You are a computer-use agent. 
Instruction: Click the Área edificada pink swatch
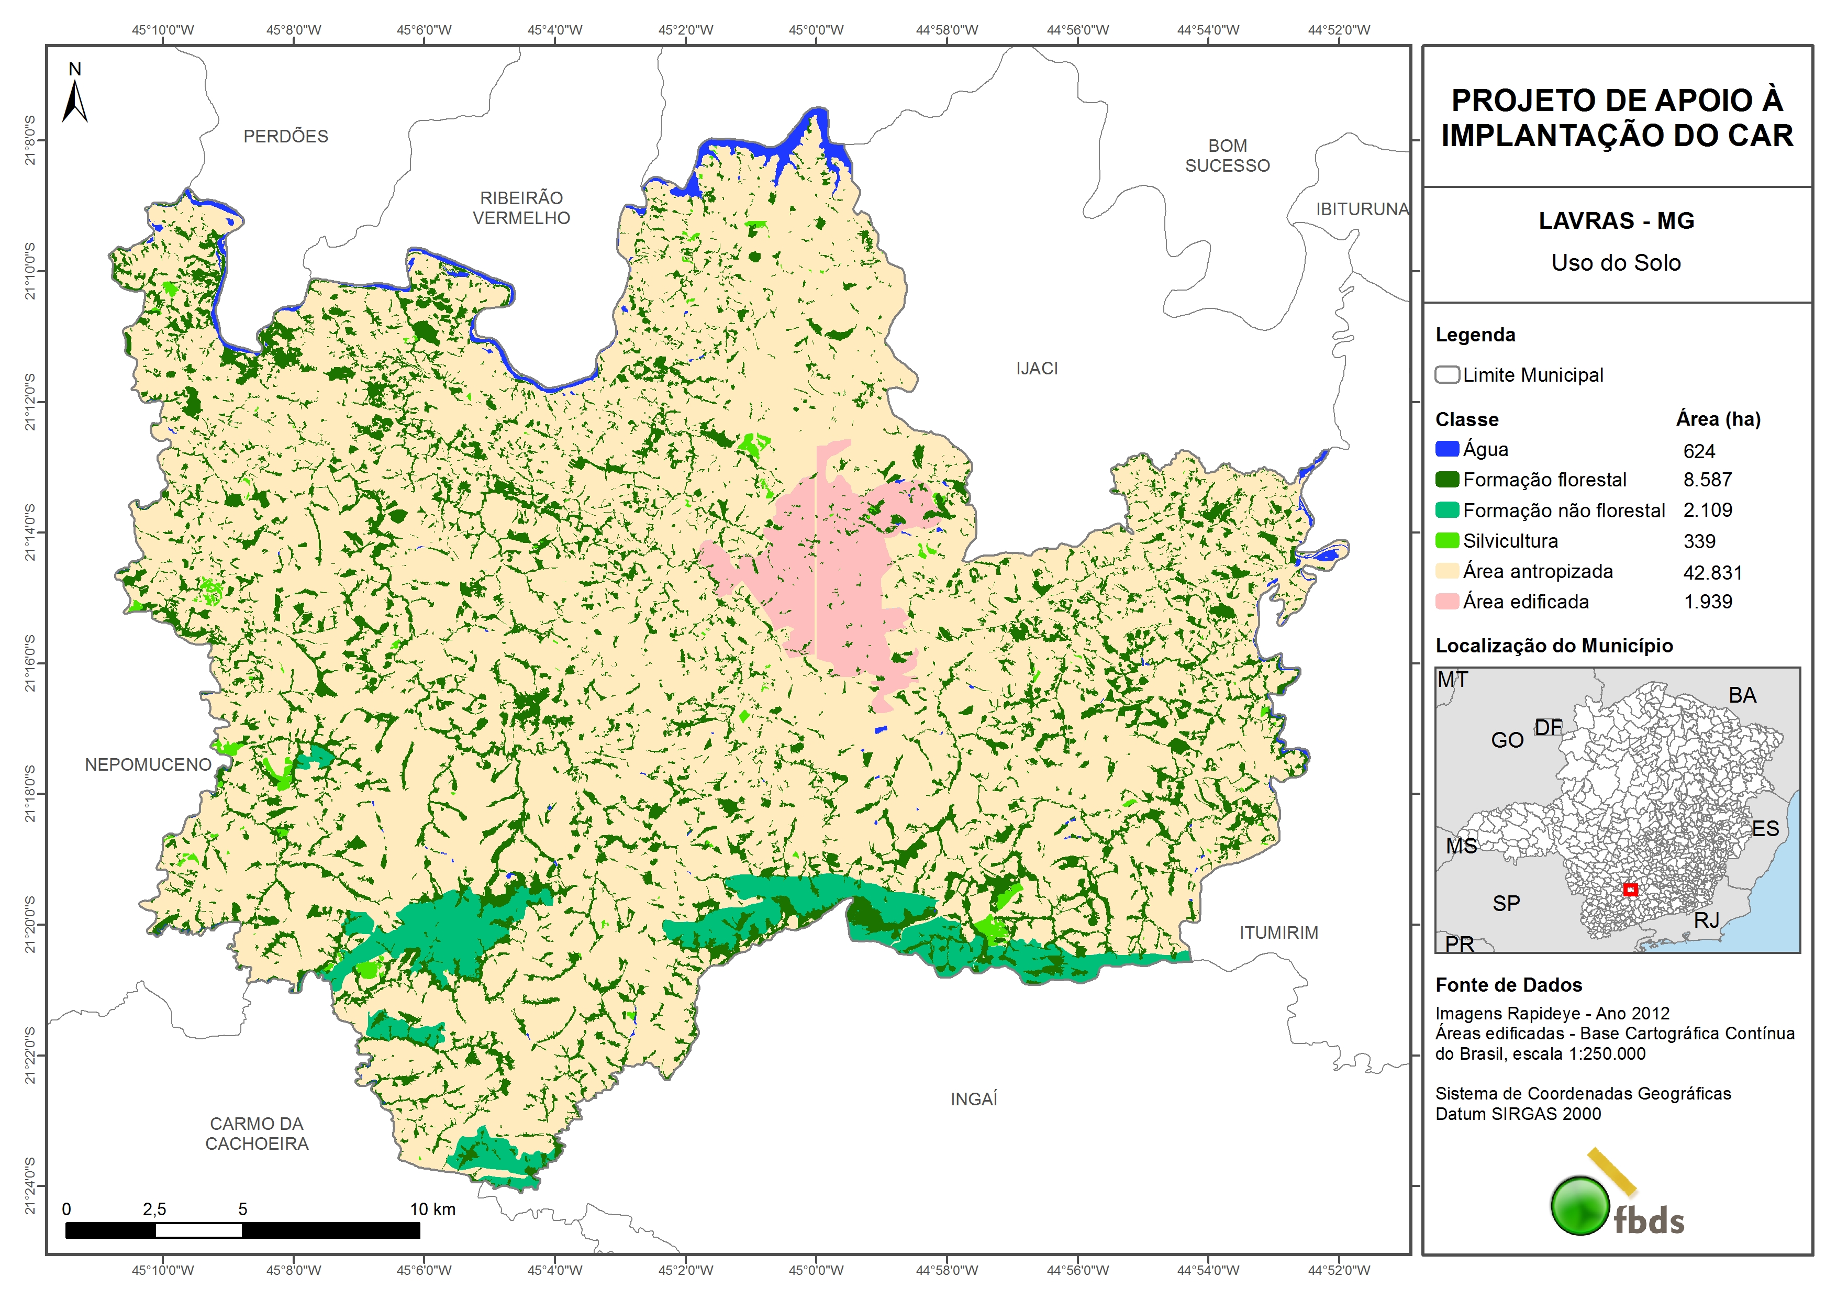1446,601
